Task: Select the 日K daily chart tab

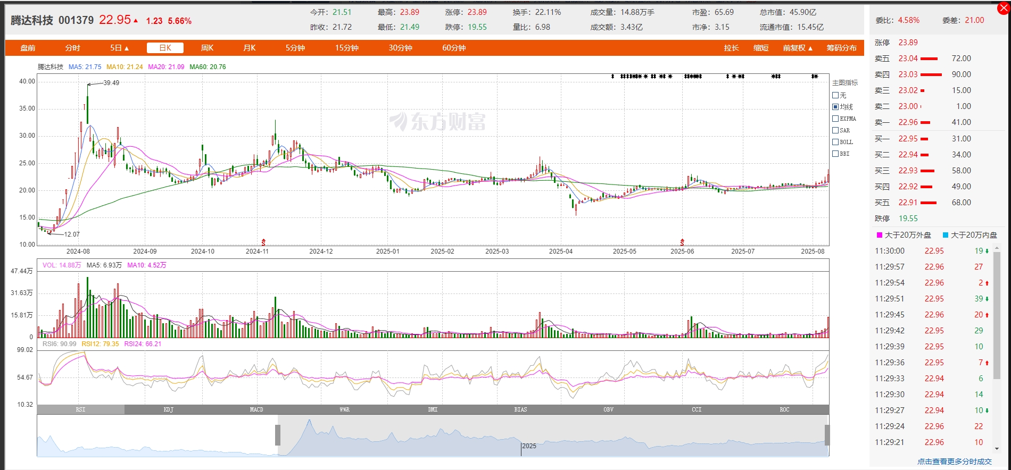Action: tap(165, 48)
